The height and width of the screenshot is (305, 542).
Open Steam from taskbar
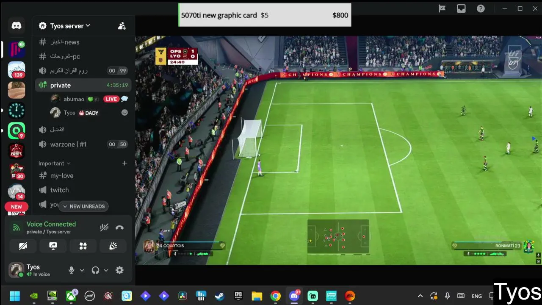(x=220, y=296)
